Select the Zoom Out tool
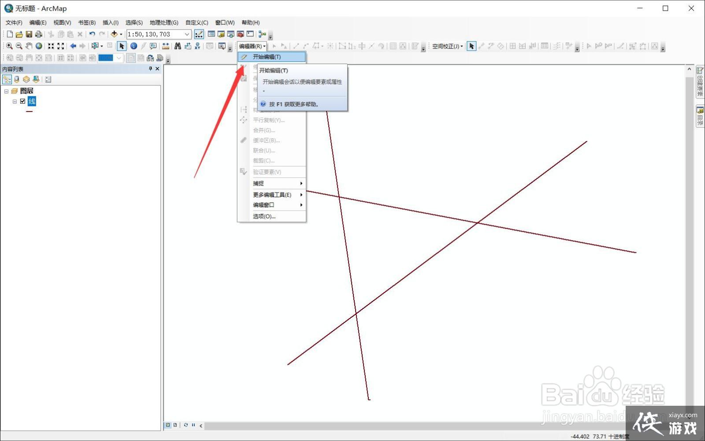 (x=19, y=46)
